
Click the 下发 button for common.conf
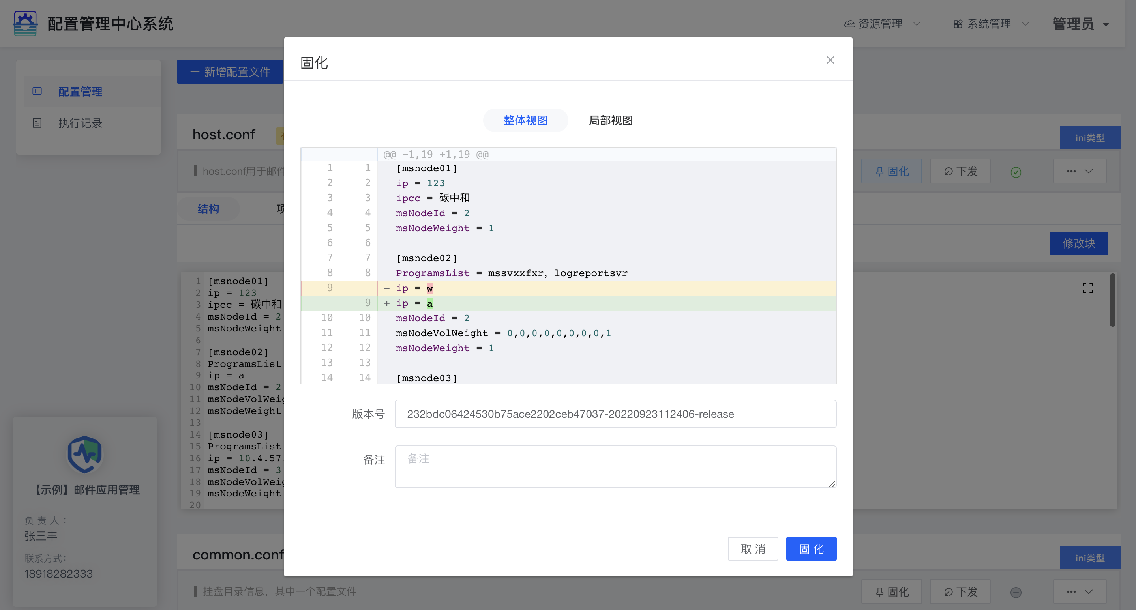960,591
